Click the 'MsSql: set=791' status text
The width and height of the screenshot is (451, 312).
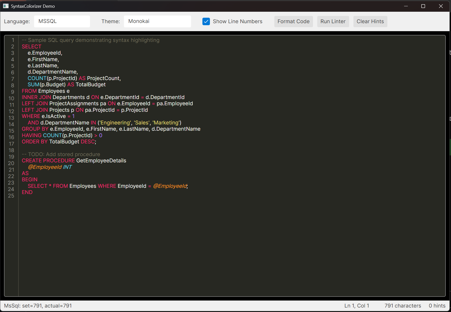38,306
